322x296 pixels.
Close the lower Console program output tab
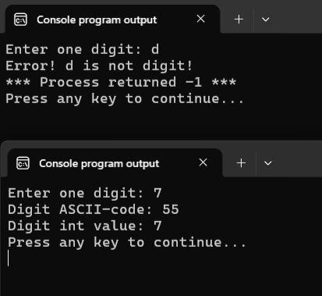tap(203, 162)
